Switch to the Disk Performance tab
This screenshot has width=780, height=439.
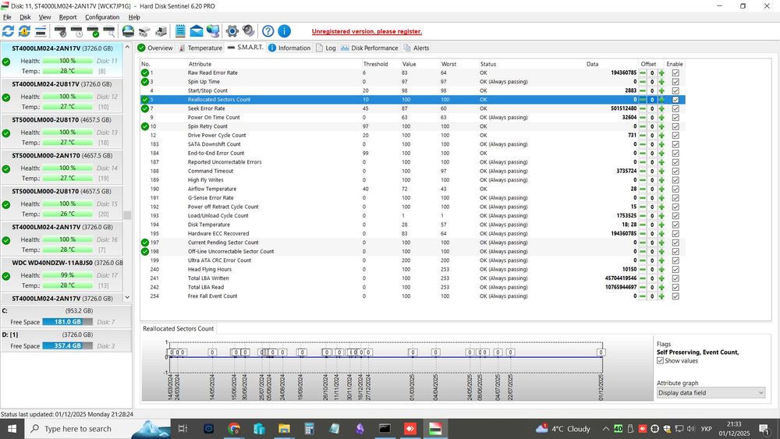[x=370, y=48]
